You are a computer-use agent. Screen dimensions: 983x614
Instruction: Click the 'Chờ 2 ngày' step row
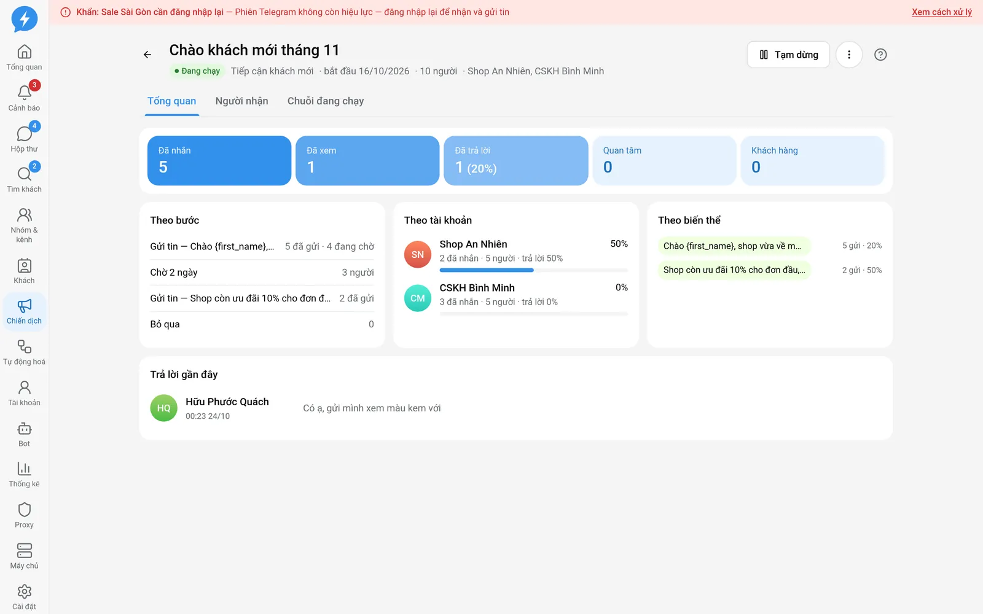point(262,273)
